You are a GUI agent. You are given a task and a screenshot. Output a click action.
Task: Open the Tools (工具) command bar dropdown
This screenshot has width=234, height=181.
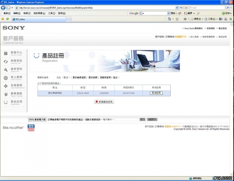(x=211, y=19)
